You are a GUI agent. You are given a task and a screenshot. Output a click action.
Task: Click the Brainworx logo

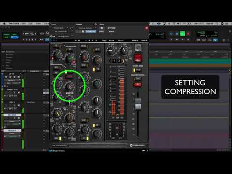[x=137, y=145]
